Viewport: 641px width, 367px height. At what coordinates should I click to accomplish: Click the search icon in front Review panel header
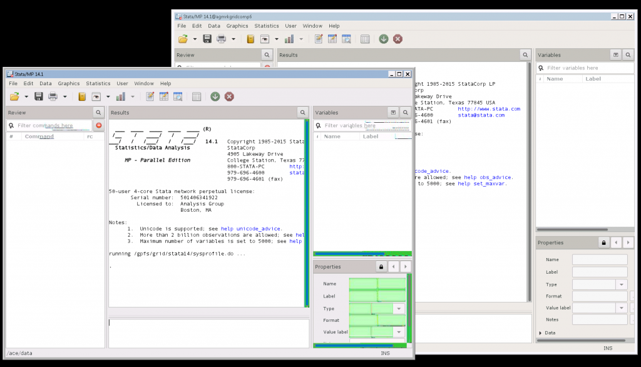(98, 113)
